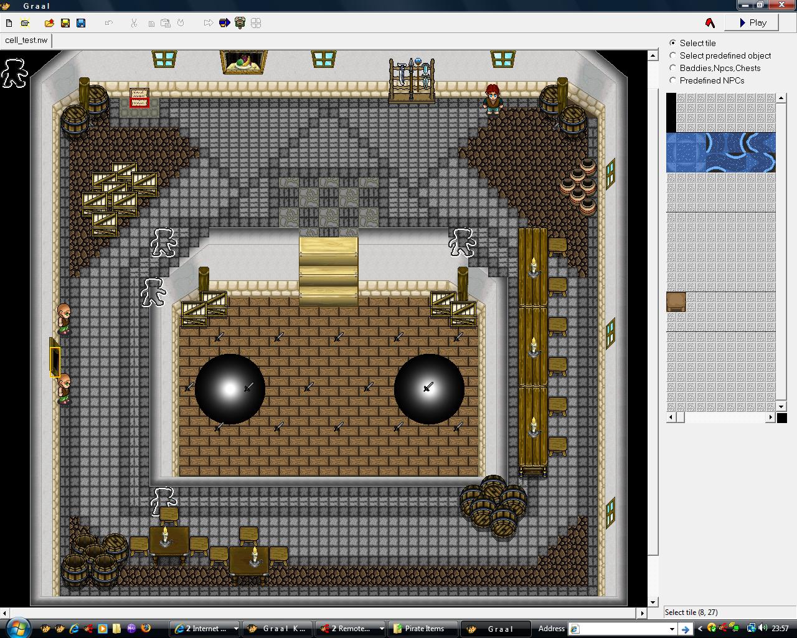Click the black selected-tile swatch below tileset

(x=782, y=418)
